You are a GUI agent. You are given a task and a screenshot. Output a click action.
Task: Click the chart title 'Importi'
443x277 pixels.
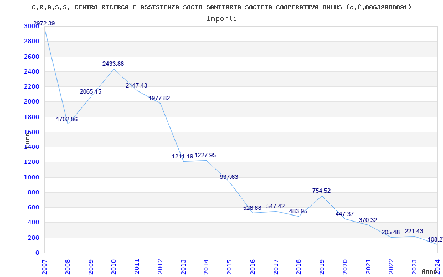[x=221, y=19]
